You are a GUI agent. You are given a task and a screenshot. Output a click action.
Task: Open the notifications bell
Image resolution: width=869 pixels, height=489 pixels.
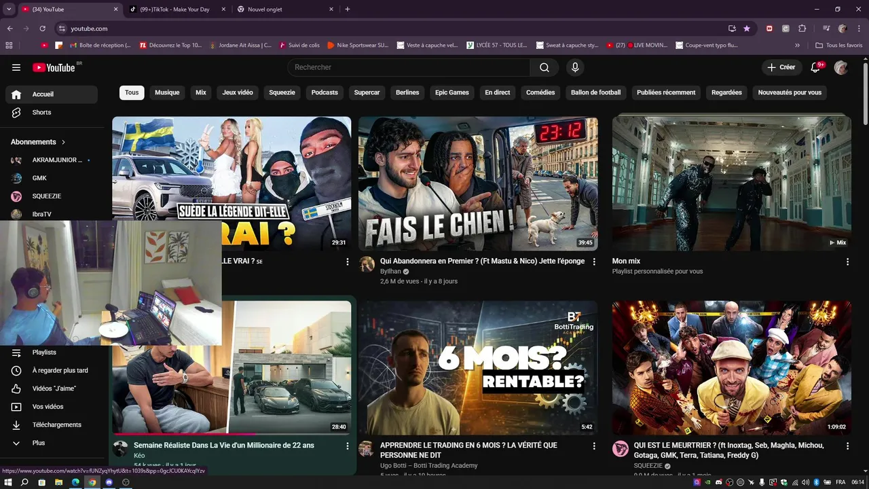pos(817,67)
